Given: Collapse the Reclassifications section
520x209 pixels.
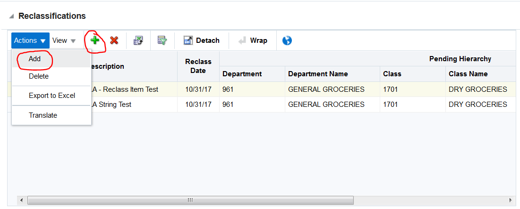Looking at the screenshot, I should click(12, 16).
